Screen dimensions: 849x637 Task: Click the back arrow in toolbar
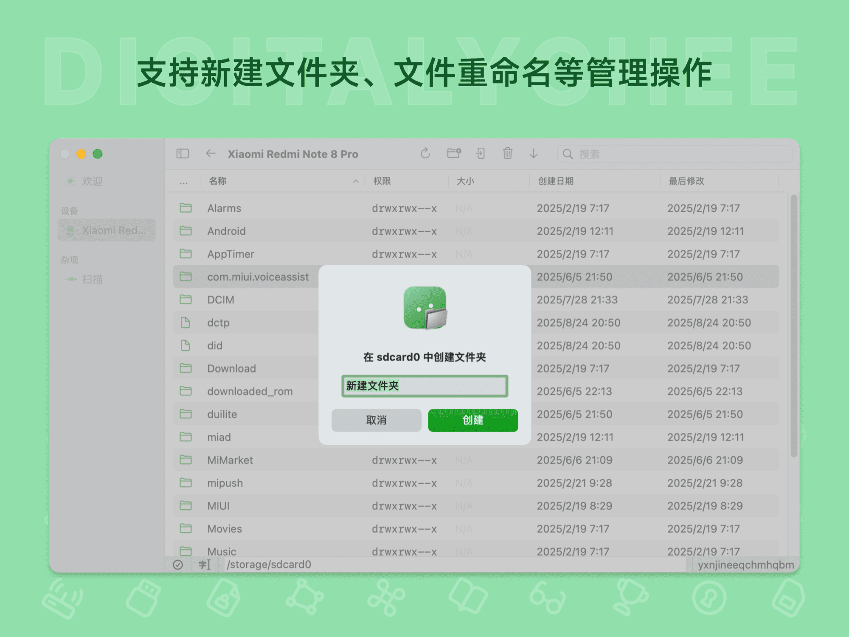click(x=211, y=154)
